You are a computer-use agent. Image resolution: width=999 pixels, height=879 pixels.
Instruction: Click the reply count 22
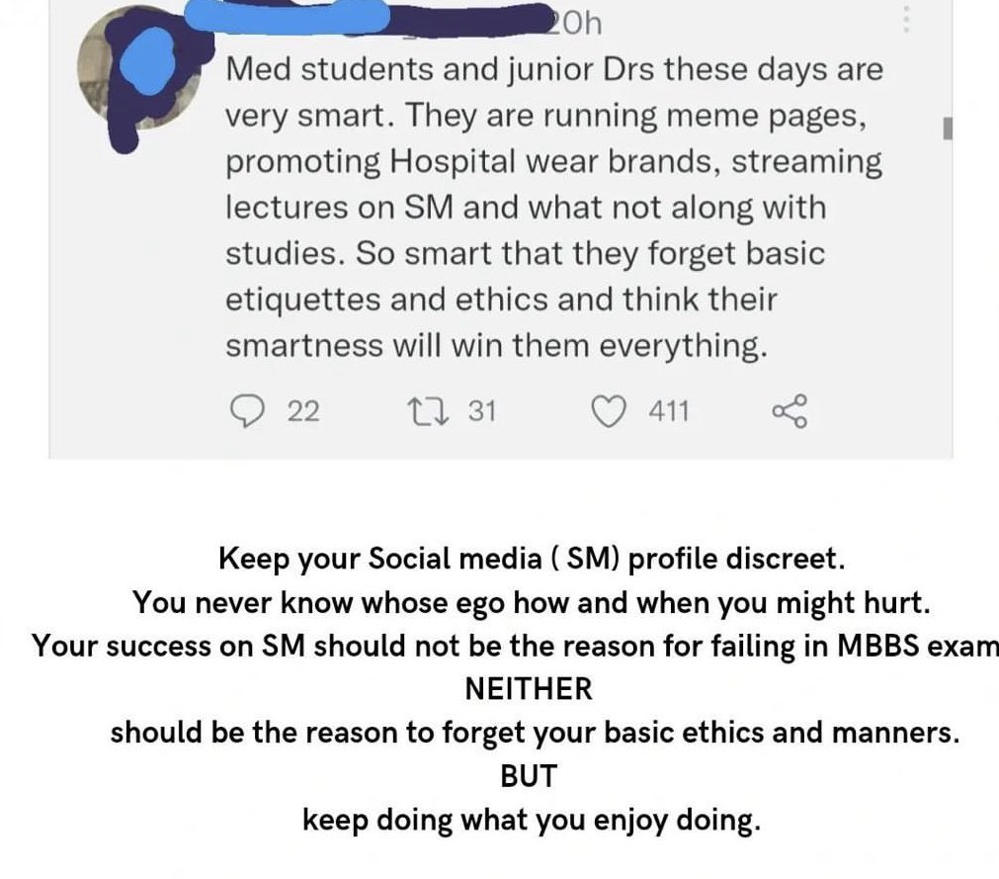coord(303,411)
